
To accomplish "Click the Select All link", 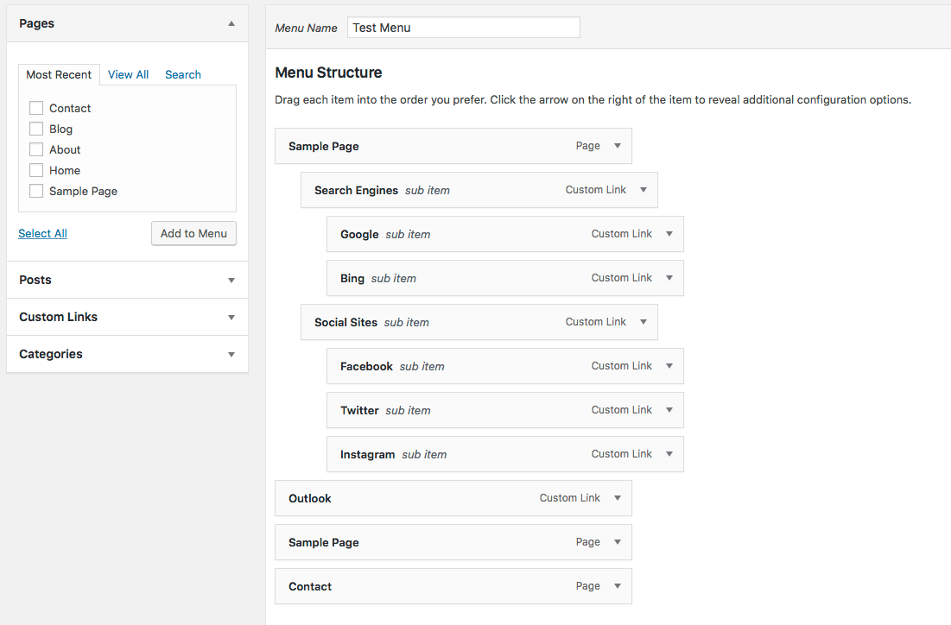I will point(42,234).
